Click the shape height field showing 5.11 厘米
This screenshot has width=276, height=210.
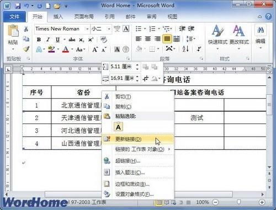(x=123, y=67)
